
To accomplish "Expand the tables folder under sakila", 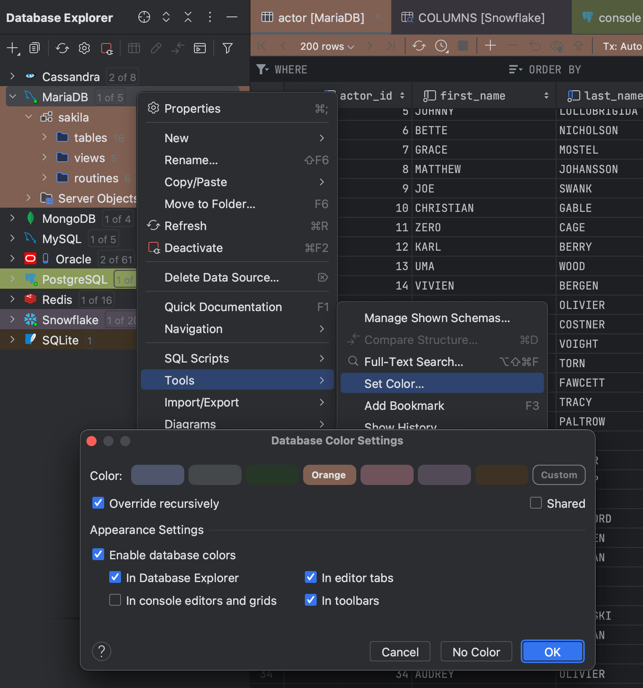I will (x=44, y=137).
